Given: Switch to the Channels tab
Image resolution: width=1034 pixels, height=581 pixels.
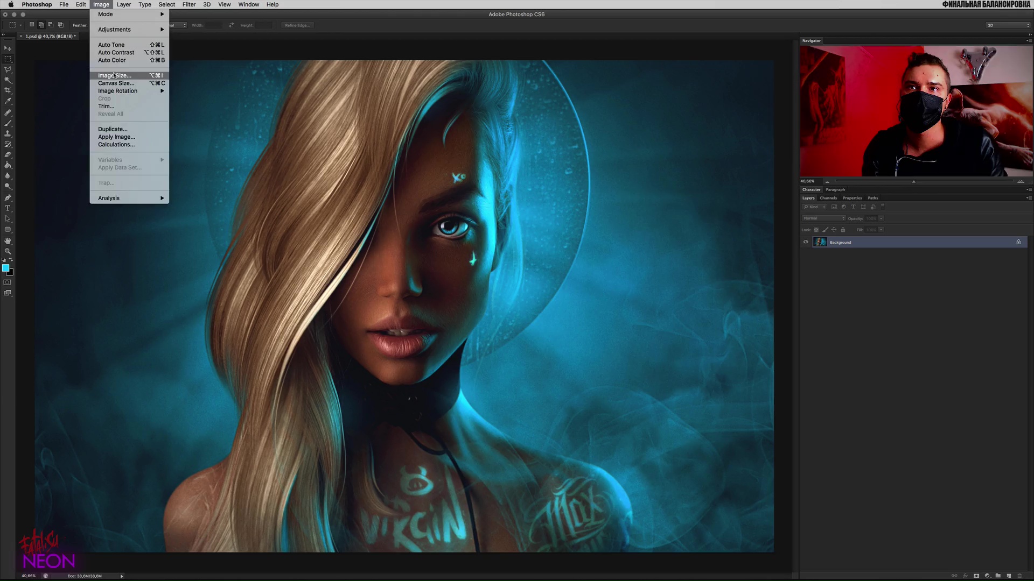Looking at the screenshot, I should pyautogui.click(x=828, y=198).
